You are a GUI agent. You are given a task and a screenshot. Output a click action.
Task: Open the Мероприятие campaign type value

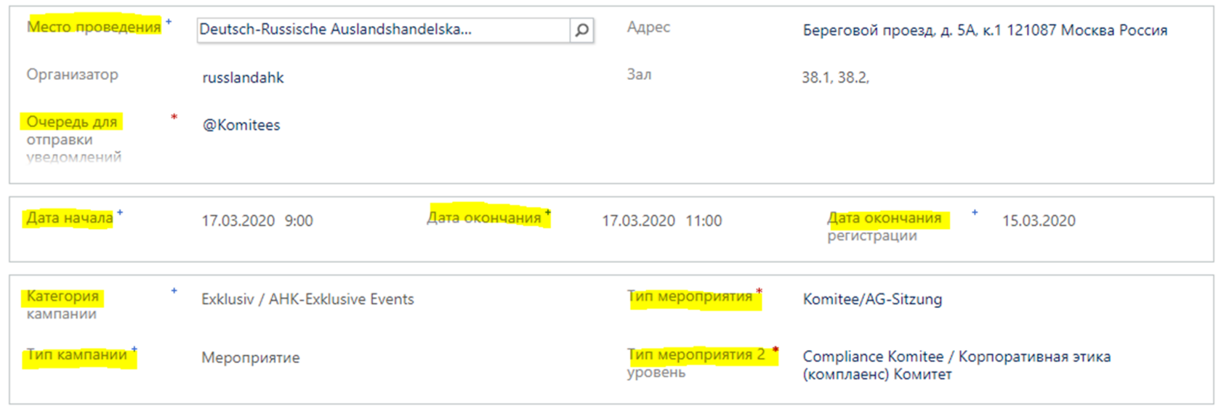(x=250, y=357)
